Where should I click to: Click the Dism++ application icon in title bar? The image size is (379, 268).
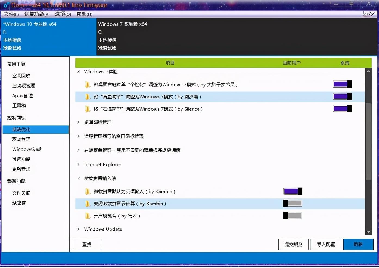6,5
